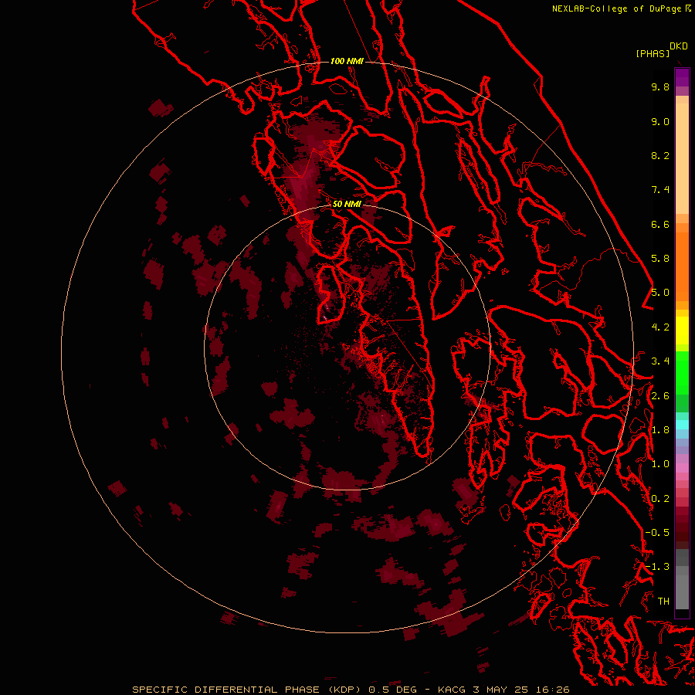Viewport: 695px width, 695px height.
Task: Click the 3.4 value on the color scale
Action: [x=660, y=361]
